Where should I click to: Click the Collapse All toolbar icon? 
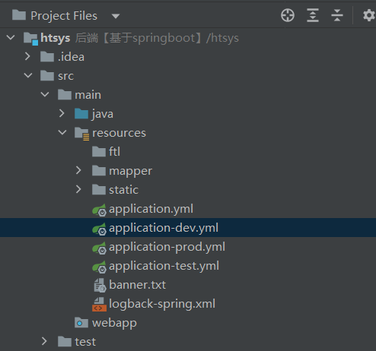coord(337,15)
